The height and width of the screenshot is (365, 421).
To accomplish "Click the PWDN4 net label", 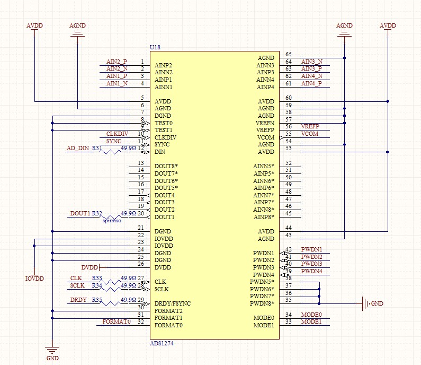I will pyautogui.click(x=311, y=271).
